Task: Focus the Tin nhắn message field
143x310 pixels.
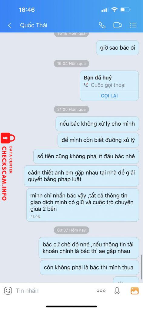Action: click(x=53, y=291)
